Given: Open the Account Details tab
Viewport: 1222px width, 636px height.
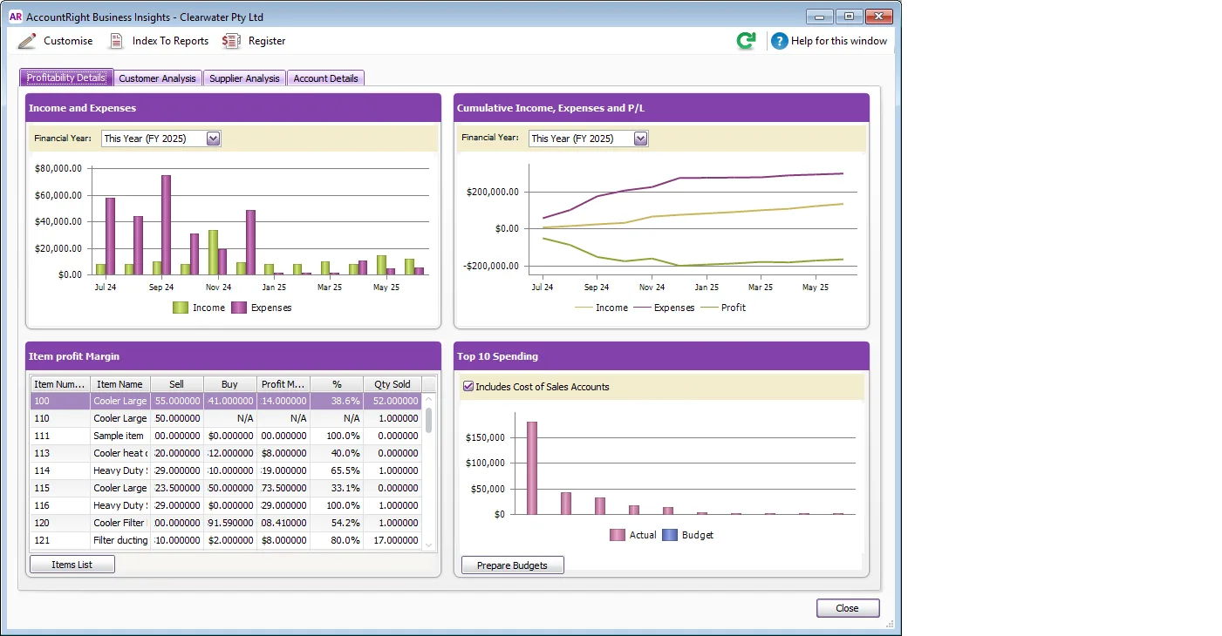Looking at the screenshot, I should click(x=326, y=78).
